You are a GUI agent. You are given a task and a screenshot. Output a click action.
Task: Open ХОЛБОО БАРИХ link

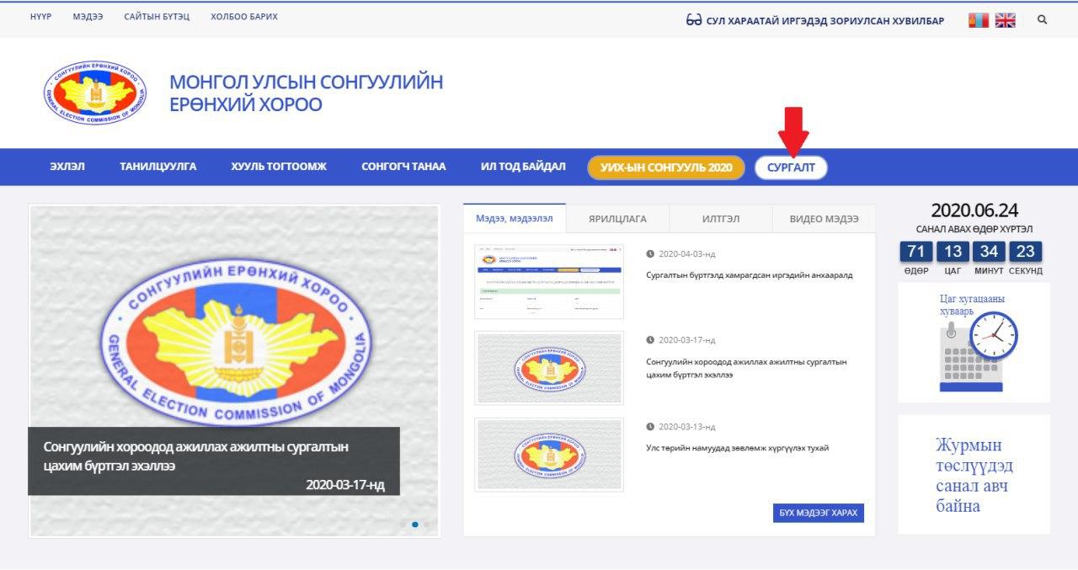click(x=244, y=17)
